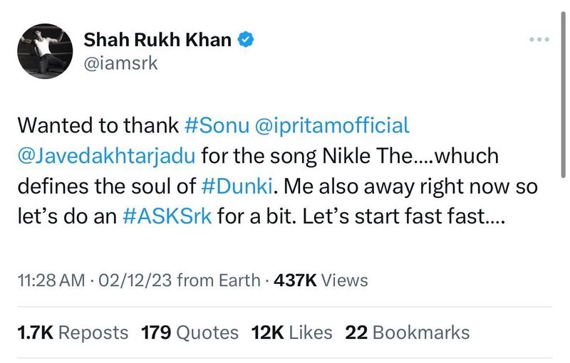Click the blue verified badge icon

pos(246,40)
